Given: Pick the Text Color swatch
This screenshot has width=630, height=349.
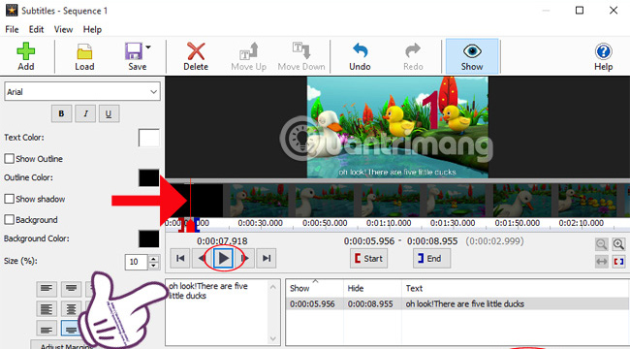Looking at the screenshot, I should point(148,138).
